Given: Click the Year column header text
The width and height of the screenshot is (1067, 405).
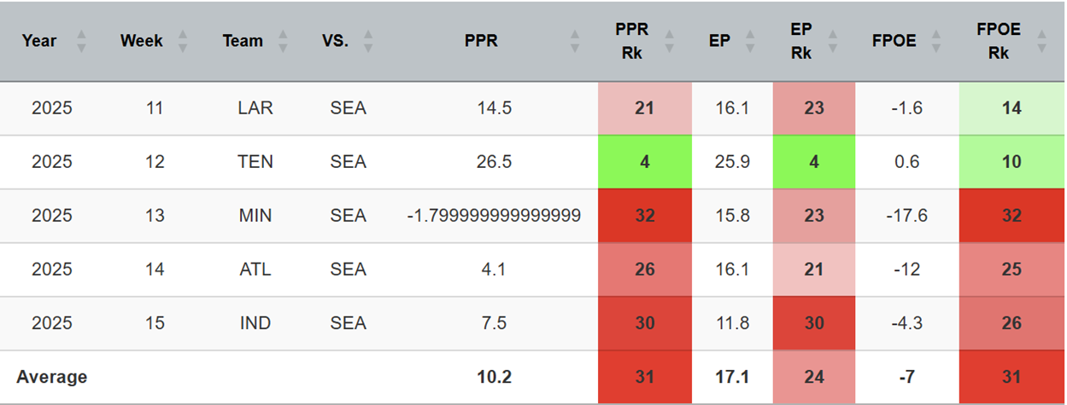Looking at the screenshot, I should (39, 41).
